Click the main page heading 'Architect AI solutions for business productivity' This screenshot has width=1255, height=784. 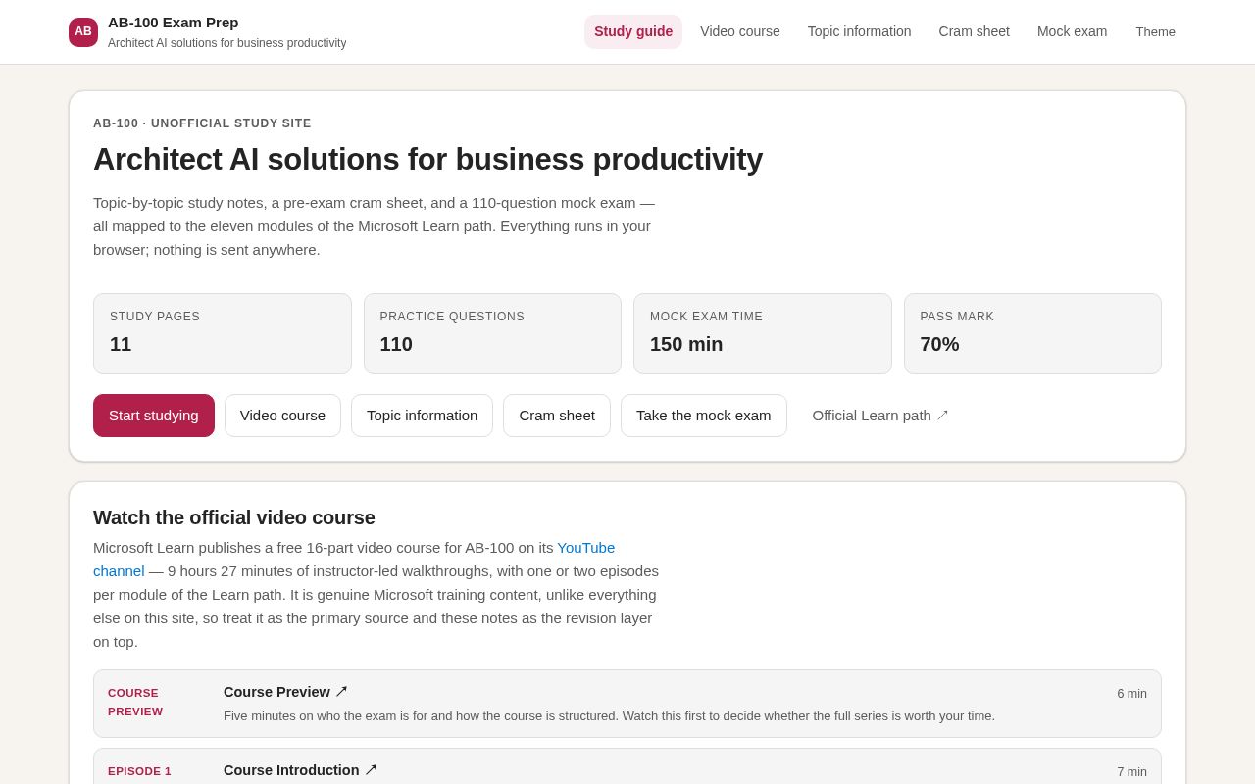(x=427, y=160)
